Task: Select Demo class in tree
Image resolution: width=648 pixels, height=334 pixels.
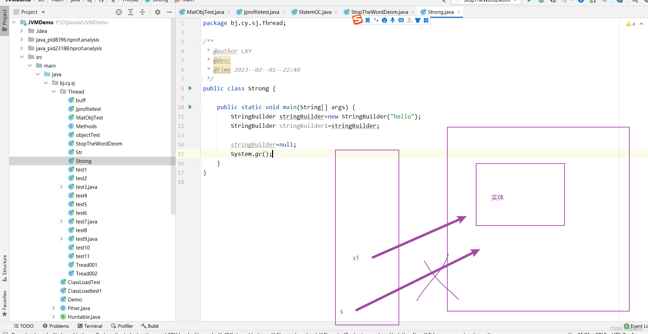Action: pos(75,300)
